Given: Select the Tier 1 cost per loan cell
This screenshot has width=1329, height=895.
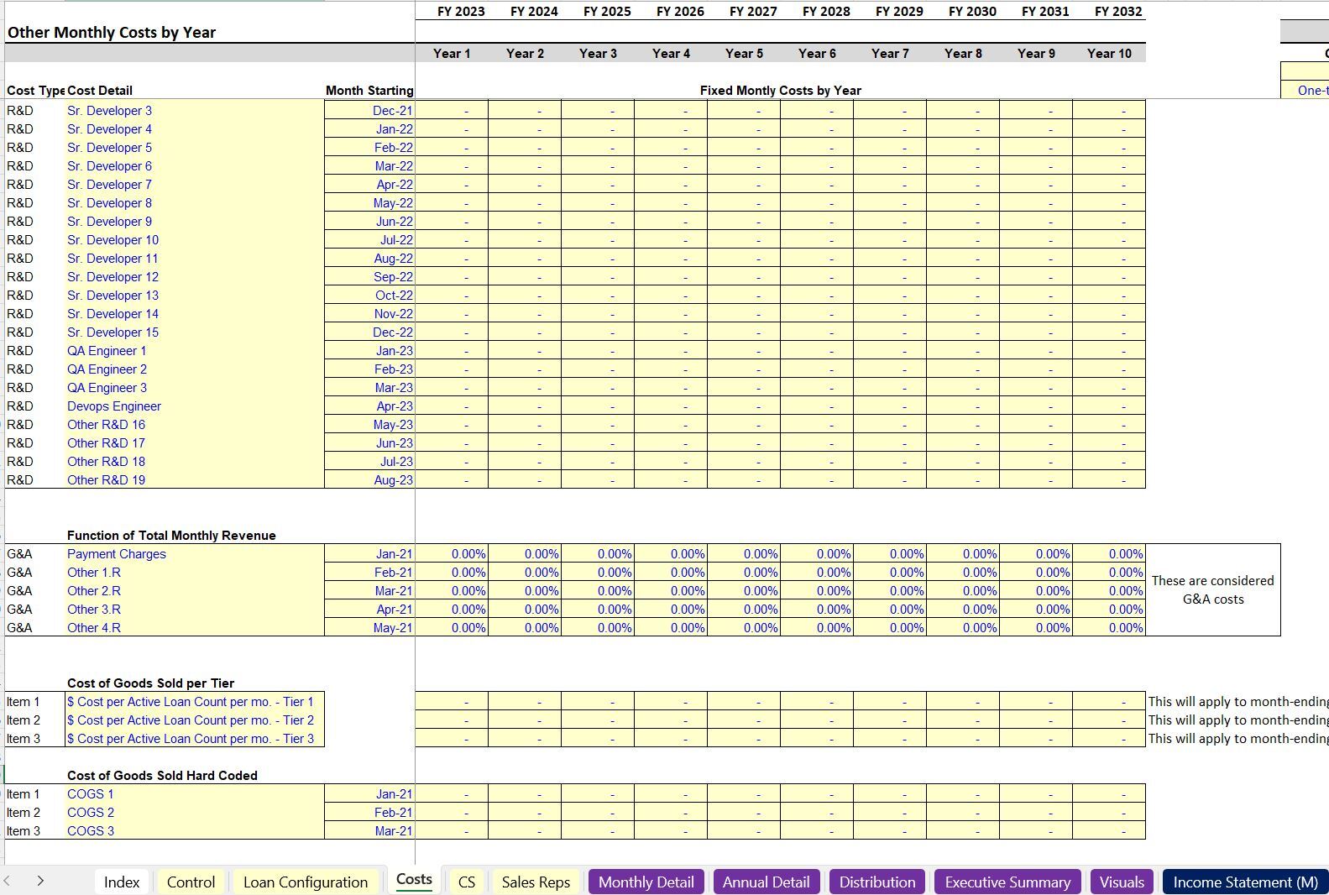Looking at the screenshot, I should pos(195,701).
